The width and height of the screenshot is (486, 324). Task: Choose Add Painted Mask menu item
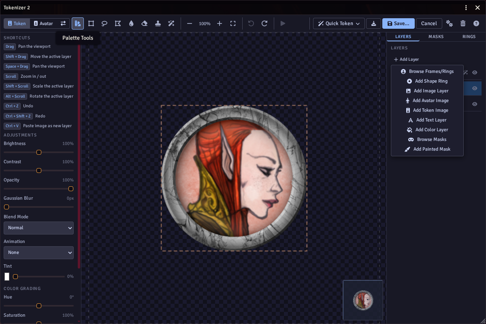tap(427, 149)
